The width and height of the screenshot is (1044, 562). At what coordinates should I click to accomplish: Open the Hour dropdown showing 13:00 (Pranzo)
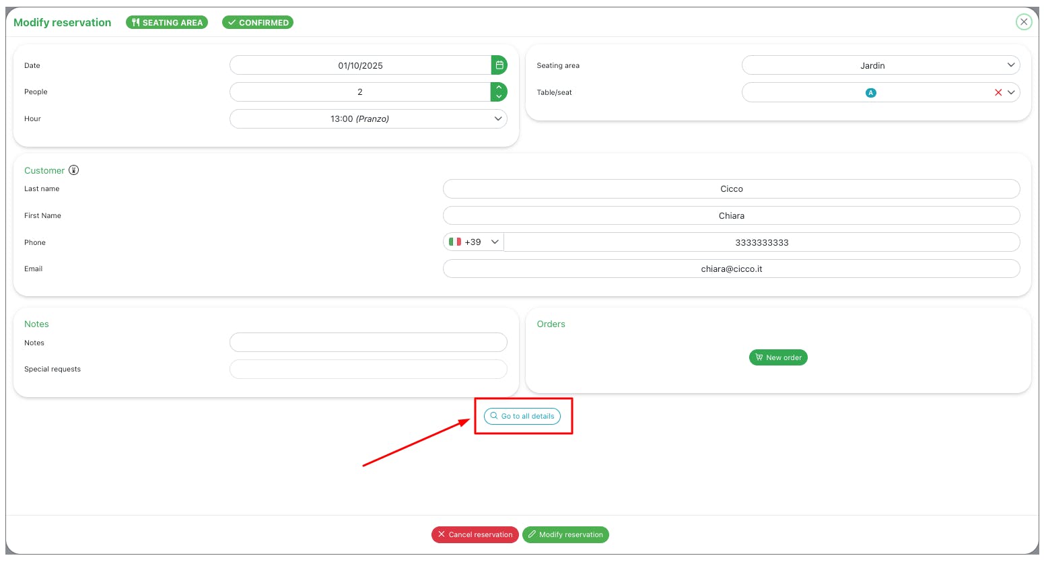point(368,119)
